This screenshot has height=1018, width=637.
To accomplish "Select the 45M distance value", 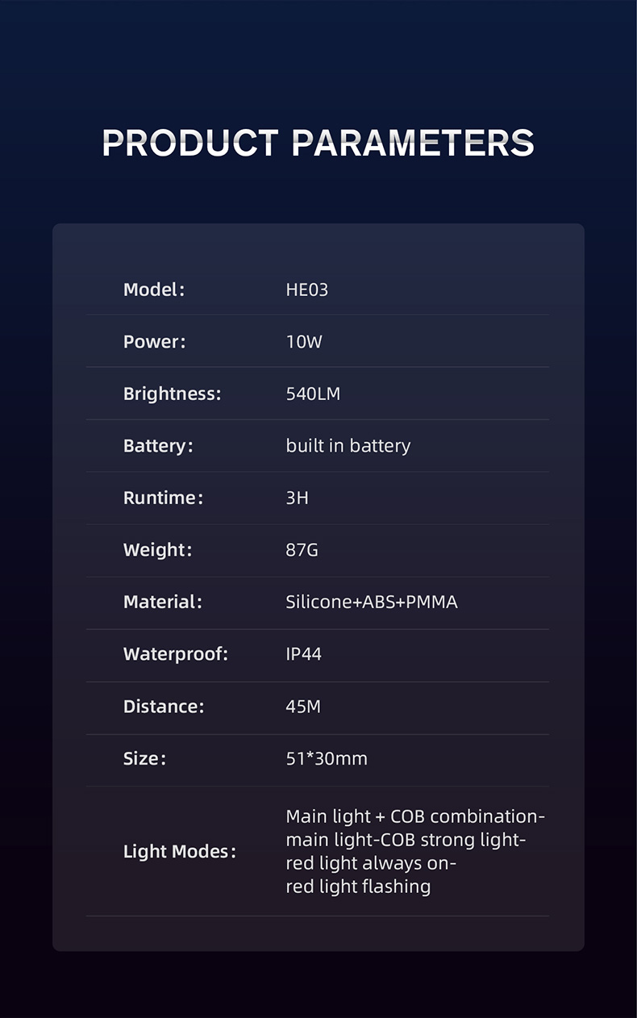I will coord(303,707).
